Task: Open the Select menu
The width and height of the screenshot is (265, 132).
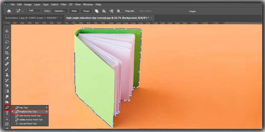Action: 54,5
